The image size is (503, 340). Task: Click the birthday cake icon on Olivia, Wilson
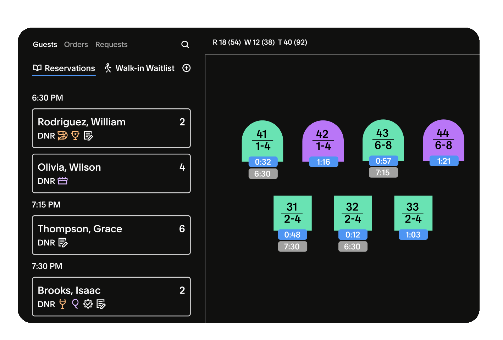pyautogui.click(x=62, y=181)
